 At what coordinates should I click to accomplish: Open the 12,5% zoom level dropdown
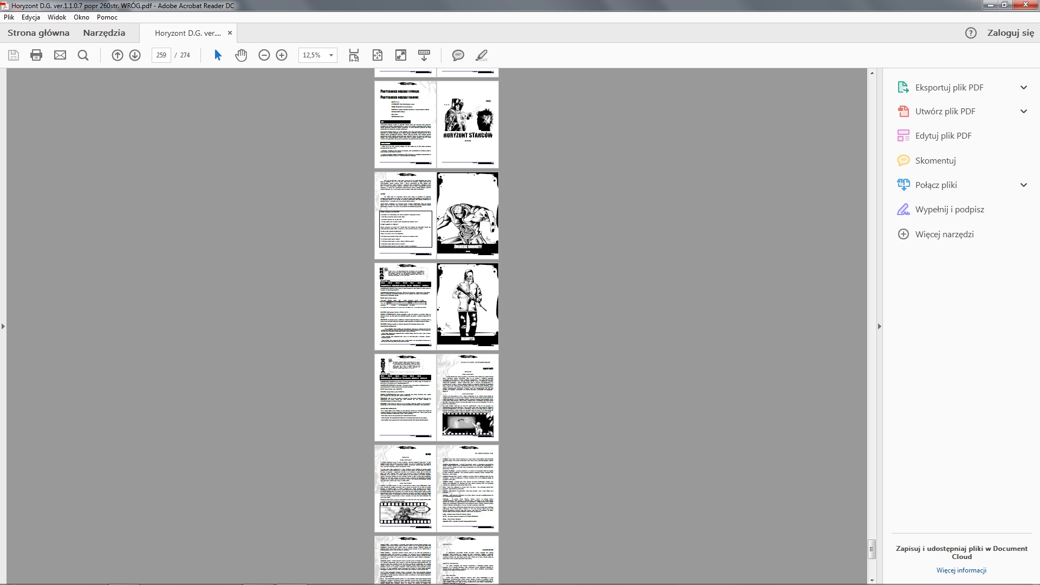point(331,55)
